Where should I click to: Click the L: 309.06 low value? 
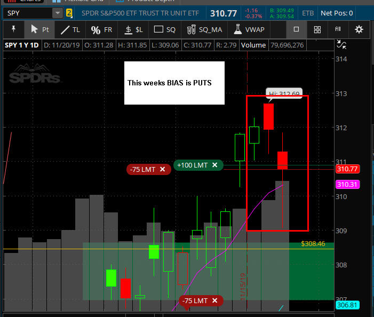coord(165,45)
